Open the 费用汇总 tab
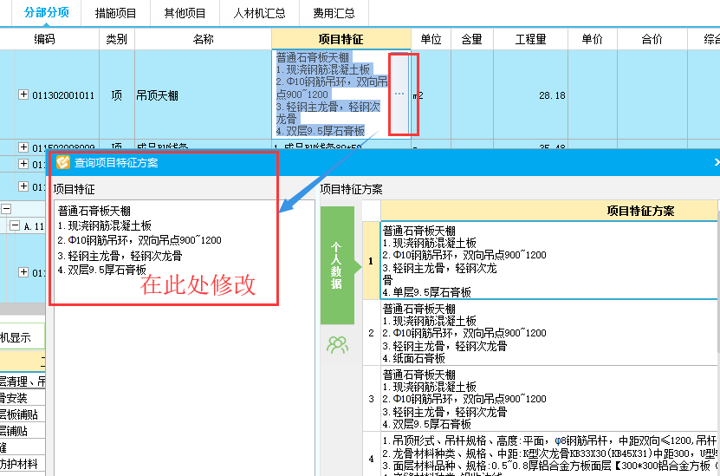The height and width of the screenshot is (476, 720). tap(334, 13)
